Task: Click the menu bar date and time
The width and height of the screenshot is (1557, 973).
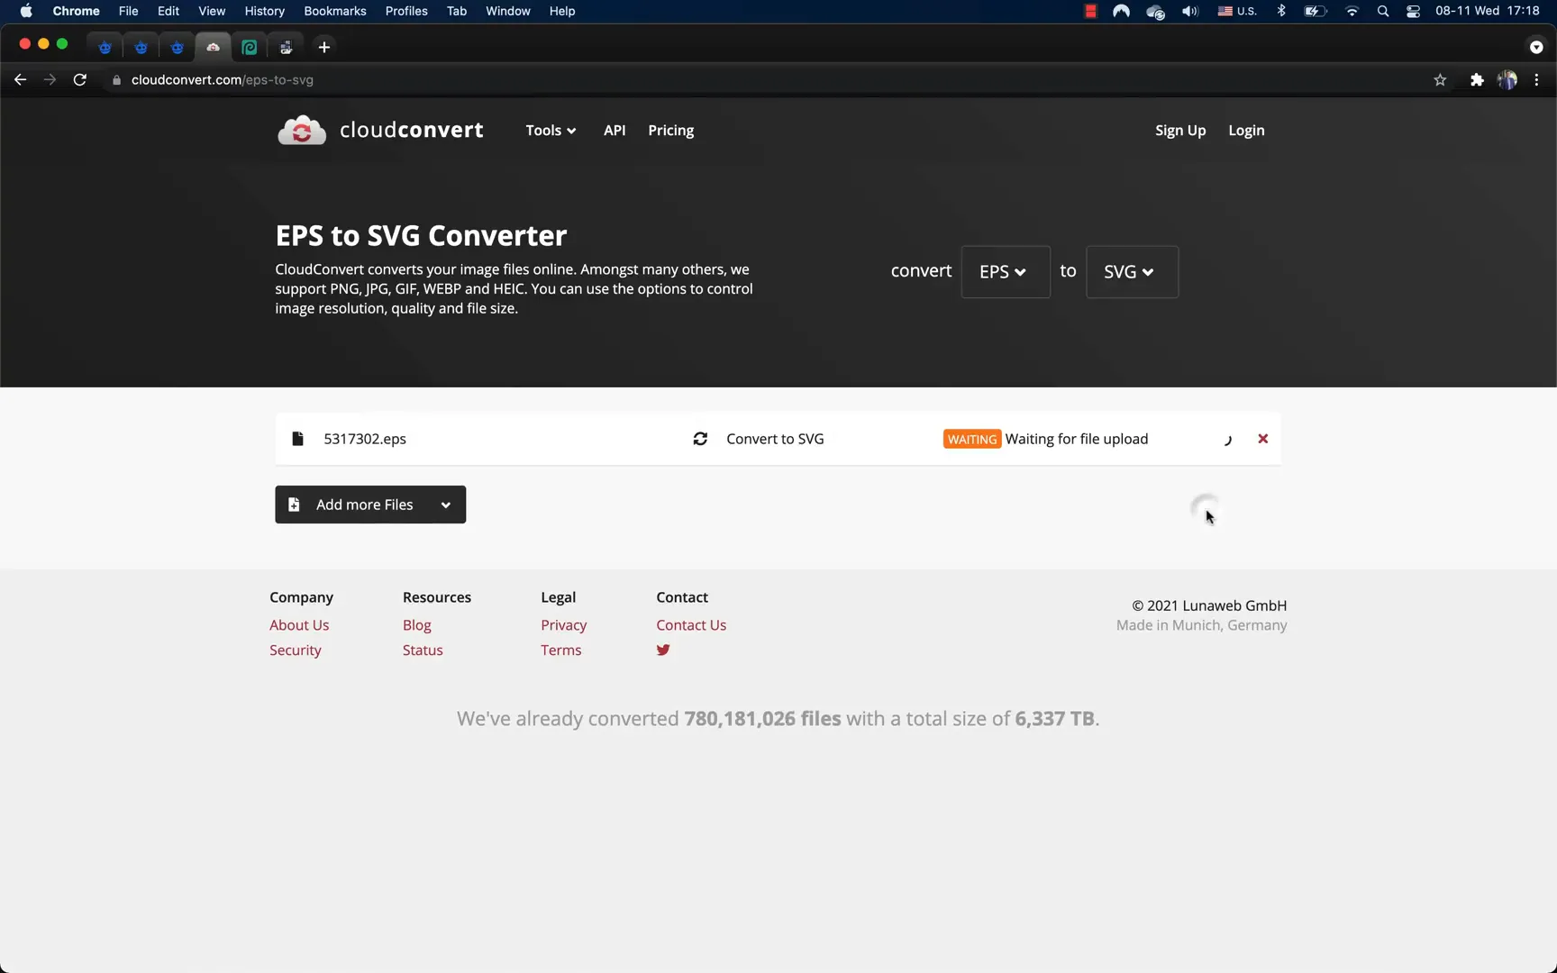Action: click(x=1488, y=11)
